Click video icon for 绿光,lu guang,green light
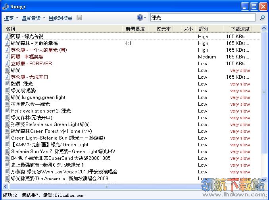Image resolution: width=269 pixels, height=200 pixels. (7, 97)
